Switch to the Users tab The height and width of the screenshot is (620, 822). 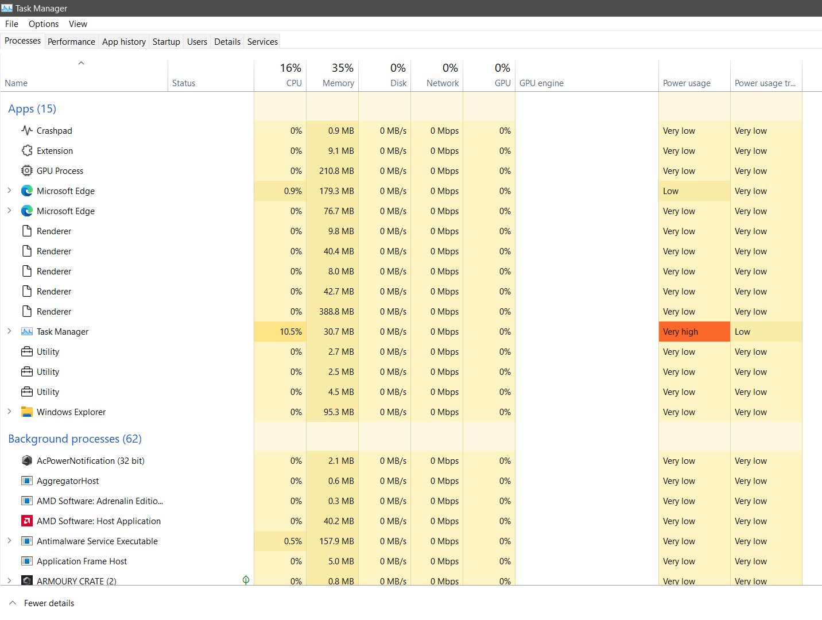(x=197, y=41)
